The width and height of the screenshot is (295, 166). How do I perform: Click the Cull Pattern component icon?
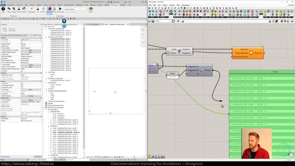click(x=179, y=51)
